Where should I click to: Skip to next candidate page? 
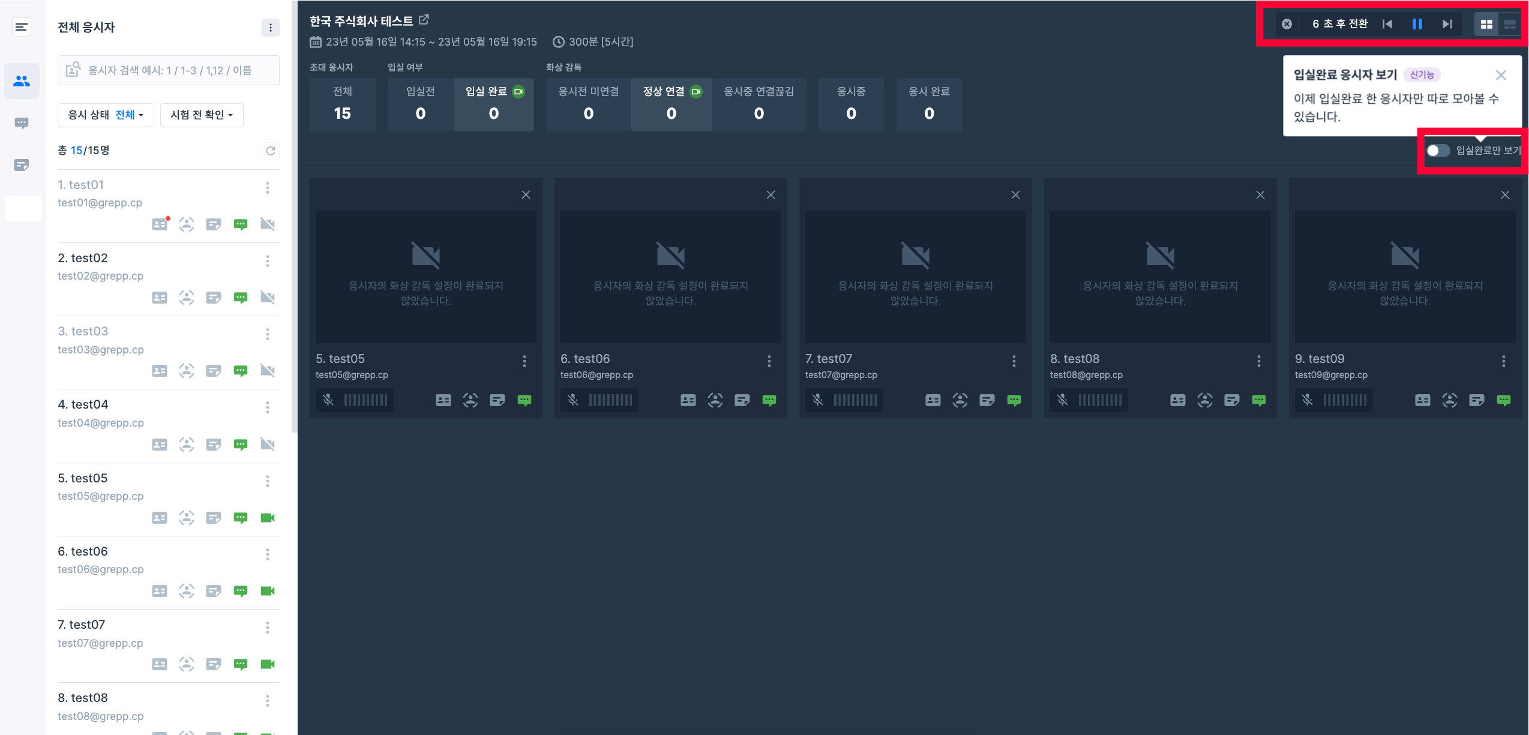[1447, 24]
